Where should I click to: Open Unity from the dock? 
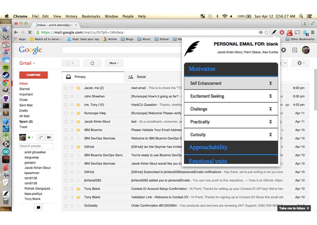6,144
